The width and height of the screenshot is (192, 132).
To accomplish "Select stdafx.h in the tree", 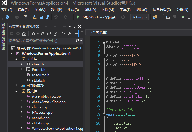I will click(38, 80).
